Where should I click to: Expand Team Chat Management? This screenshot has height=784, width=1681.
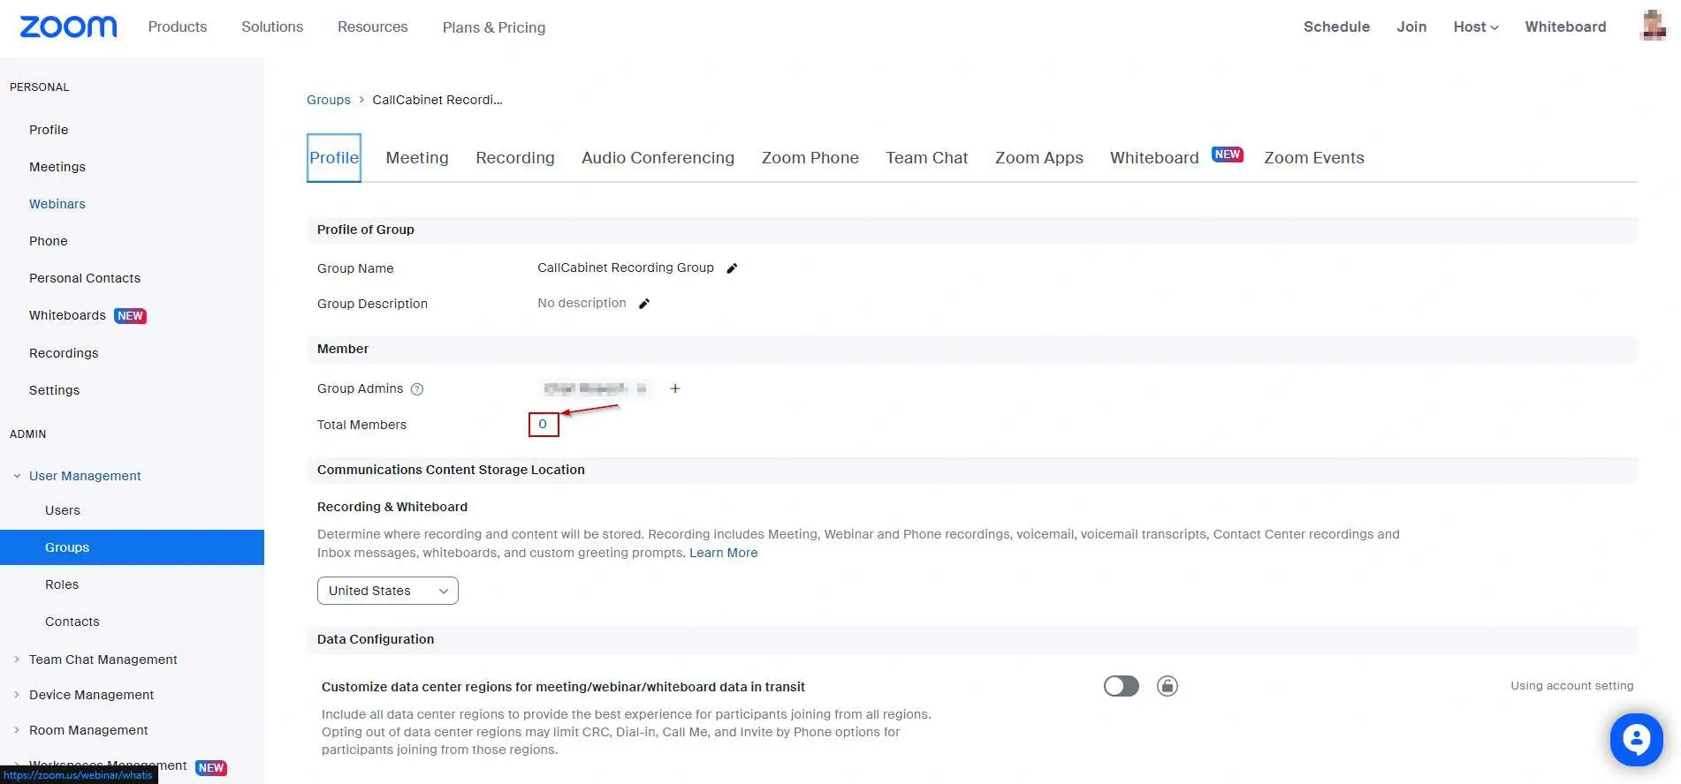coord(17,660)
